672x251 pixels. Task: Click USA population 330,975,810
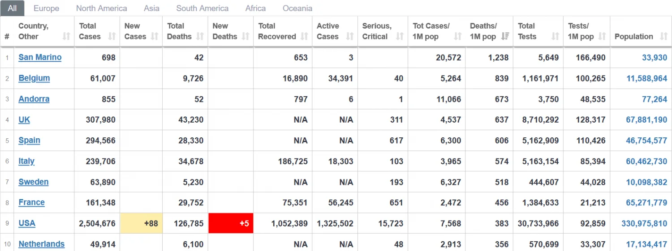pyautogui.click(x=644, y=223)
